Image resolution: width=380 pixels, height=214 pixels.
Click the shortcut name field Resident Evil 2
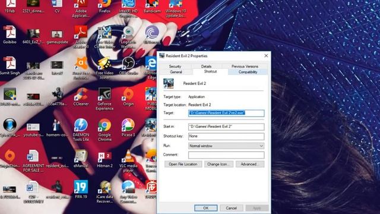(x=194, y=83)
